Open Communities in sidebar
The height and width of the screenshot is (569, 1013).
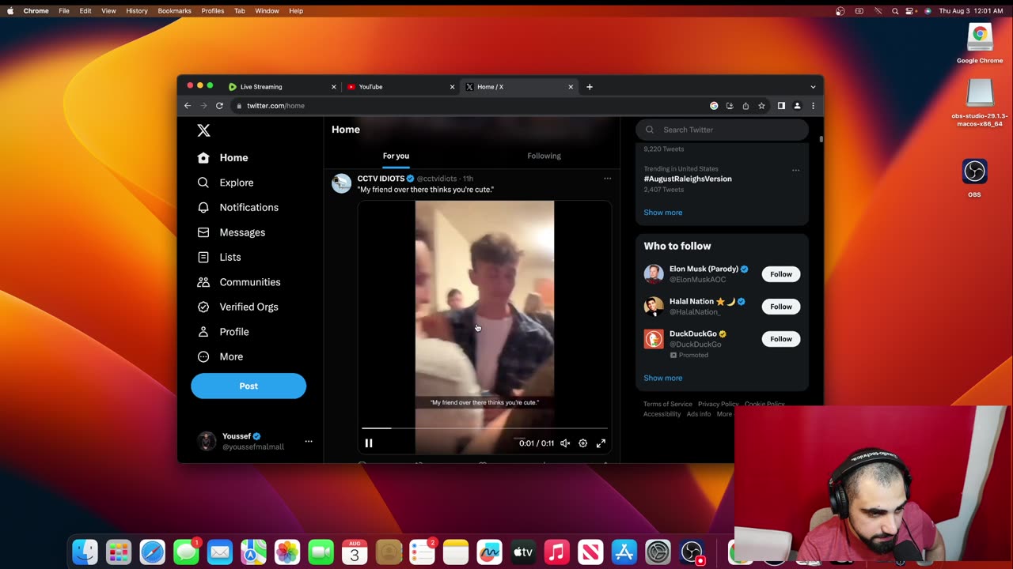(238, 282)
